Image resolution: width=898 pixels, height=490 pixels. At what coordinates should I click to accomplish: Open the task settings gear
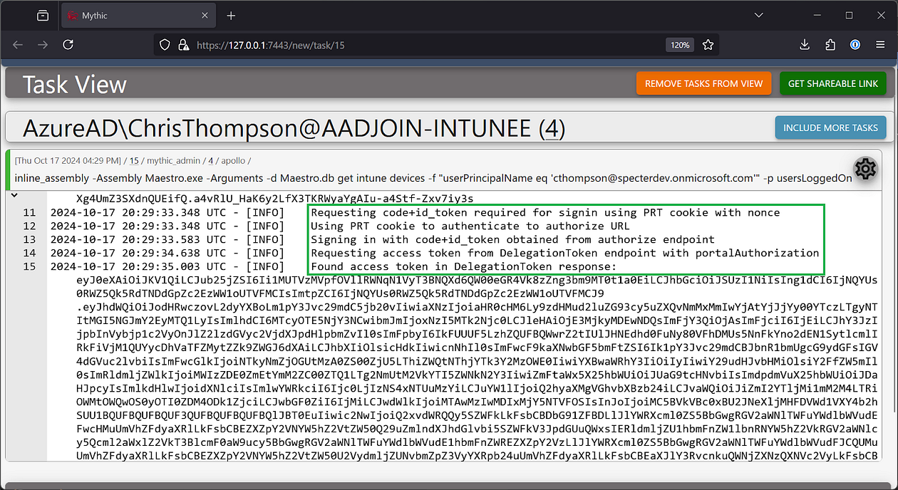(x=865, y=169)
